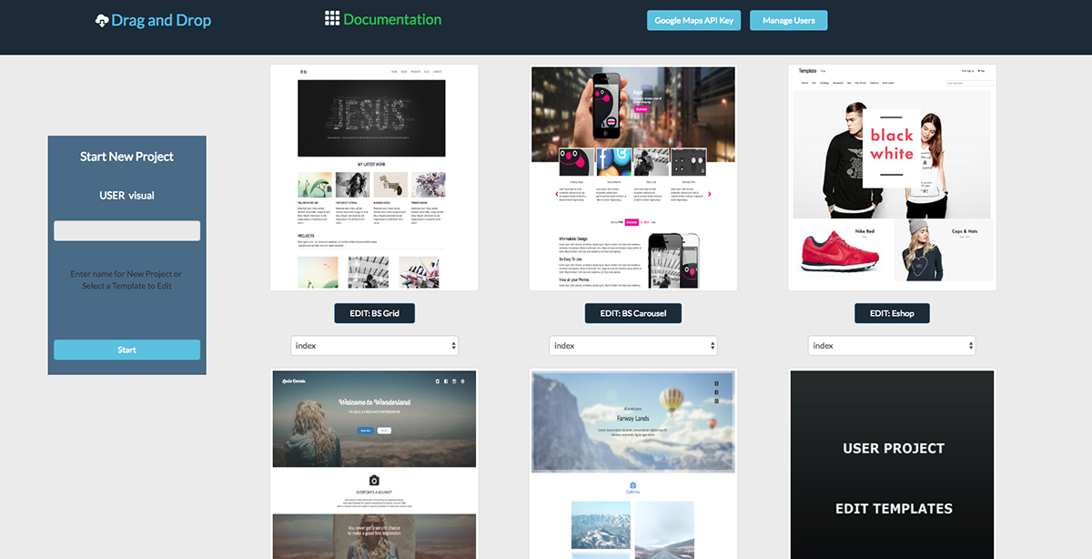Open the Documentation link
Image resolution: width=1092 pixels, height=559 pixels.
[x=383, y=19]
